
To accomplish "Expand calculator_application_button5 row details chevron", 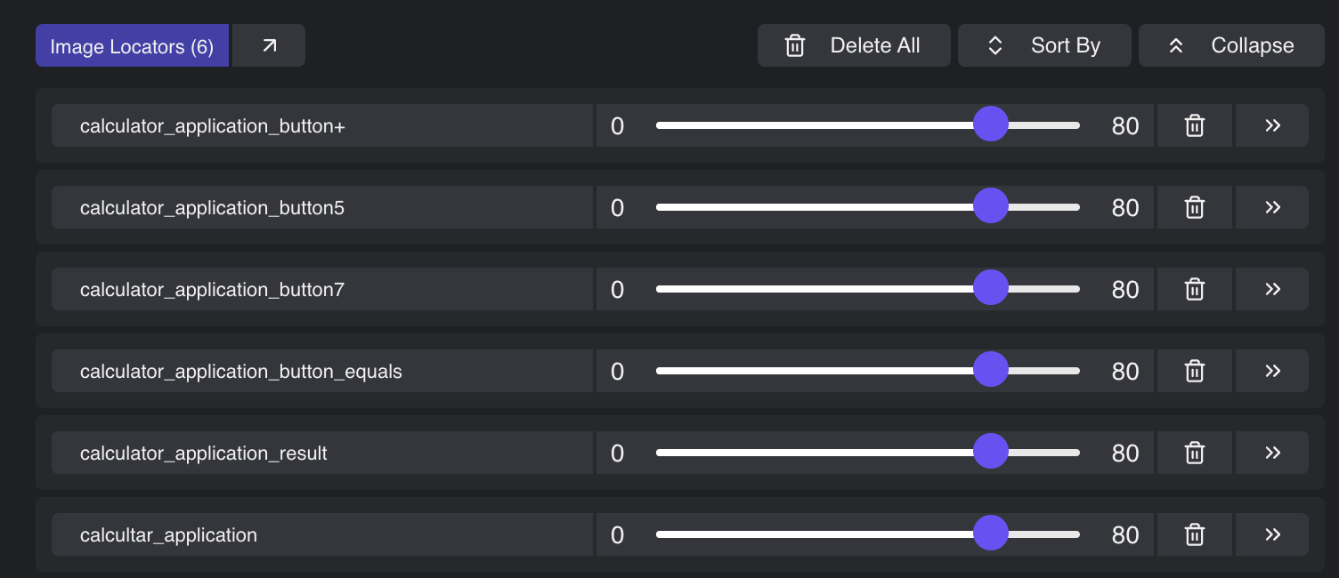I will (1272, 207).
